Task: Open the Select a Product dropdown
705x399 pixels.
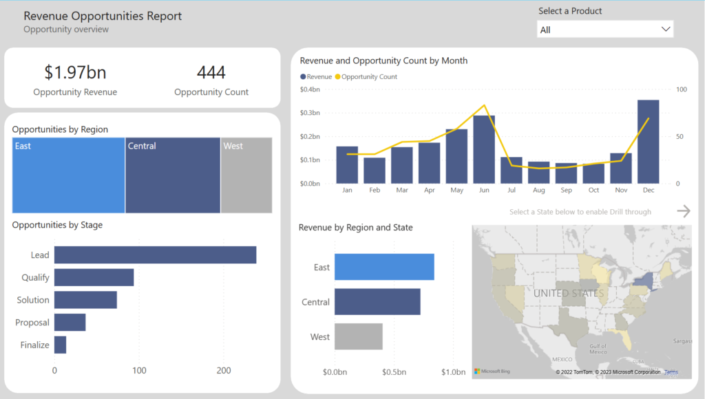Action: click(604, 29)
